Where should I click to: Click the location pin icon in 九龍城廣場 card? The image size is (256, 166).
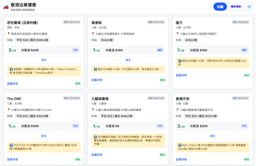point(93,110)
